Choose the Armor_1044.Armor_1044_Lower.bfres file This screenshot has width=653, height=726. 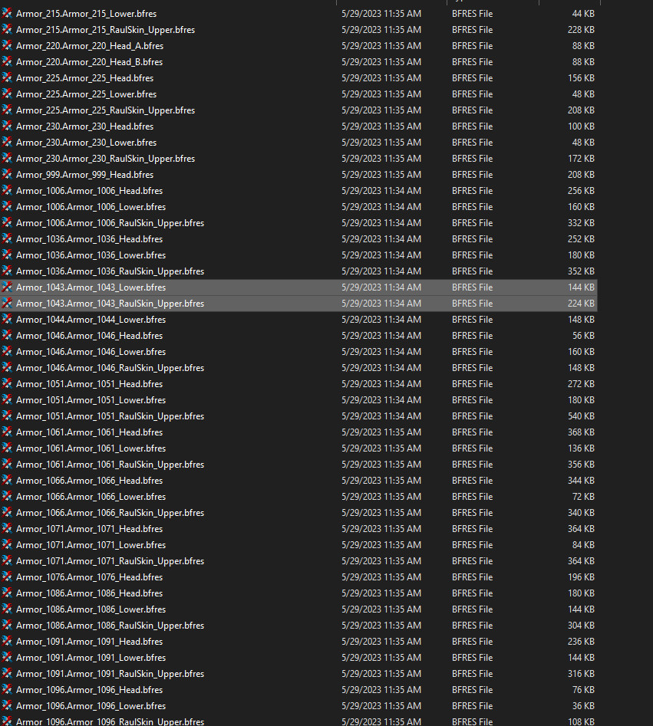coord(91,320)
